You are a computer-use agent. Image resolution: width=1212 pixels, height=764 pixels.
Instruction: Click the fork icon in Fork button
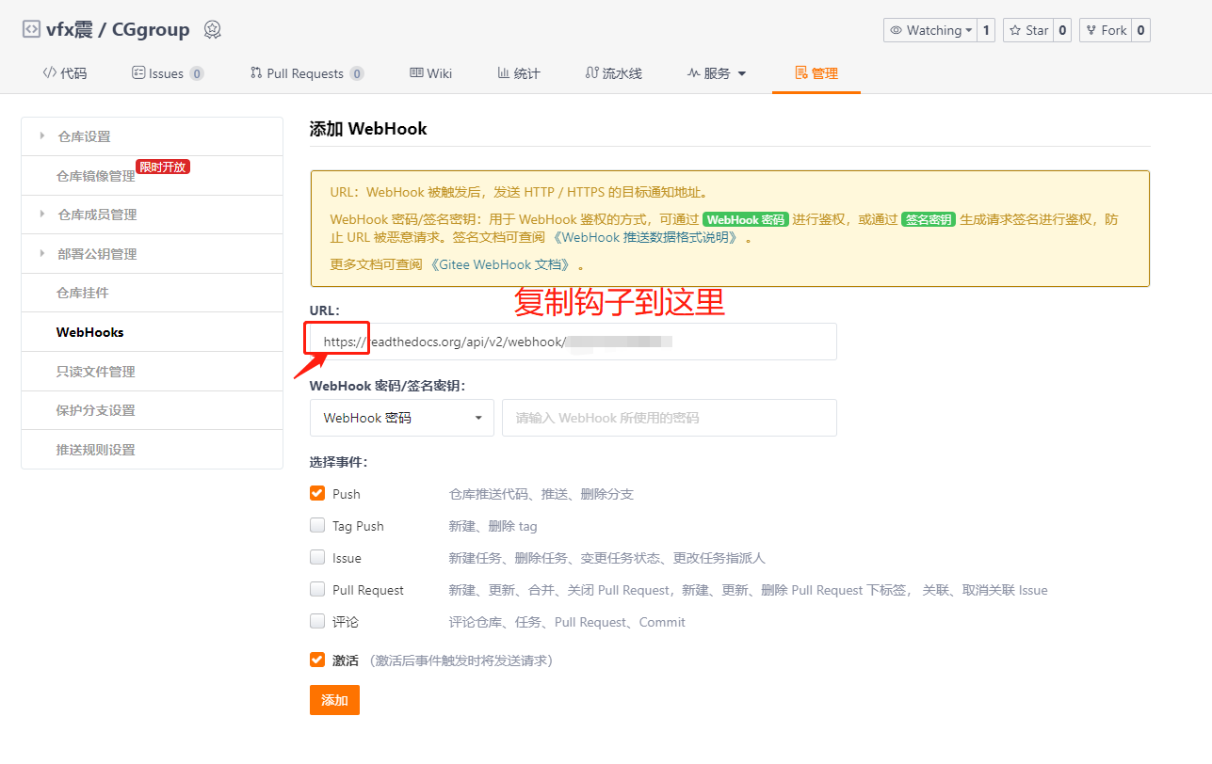tap(1091, 30)
